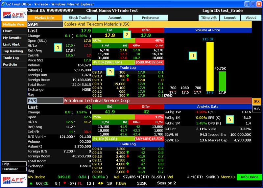263x188 pixels.
Task: Open My Favorite in the sidebar
Action: point(14,38)
